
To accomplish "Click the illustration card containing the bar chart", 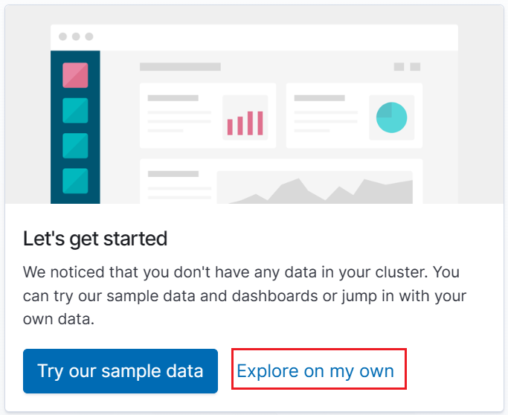I will pos(208,115).
